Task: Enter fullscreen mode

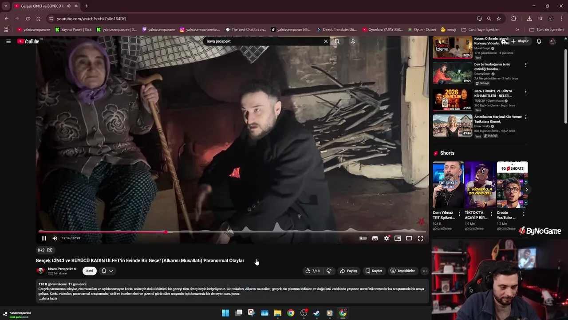Action: coord(421,238)
